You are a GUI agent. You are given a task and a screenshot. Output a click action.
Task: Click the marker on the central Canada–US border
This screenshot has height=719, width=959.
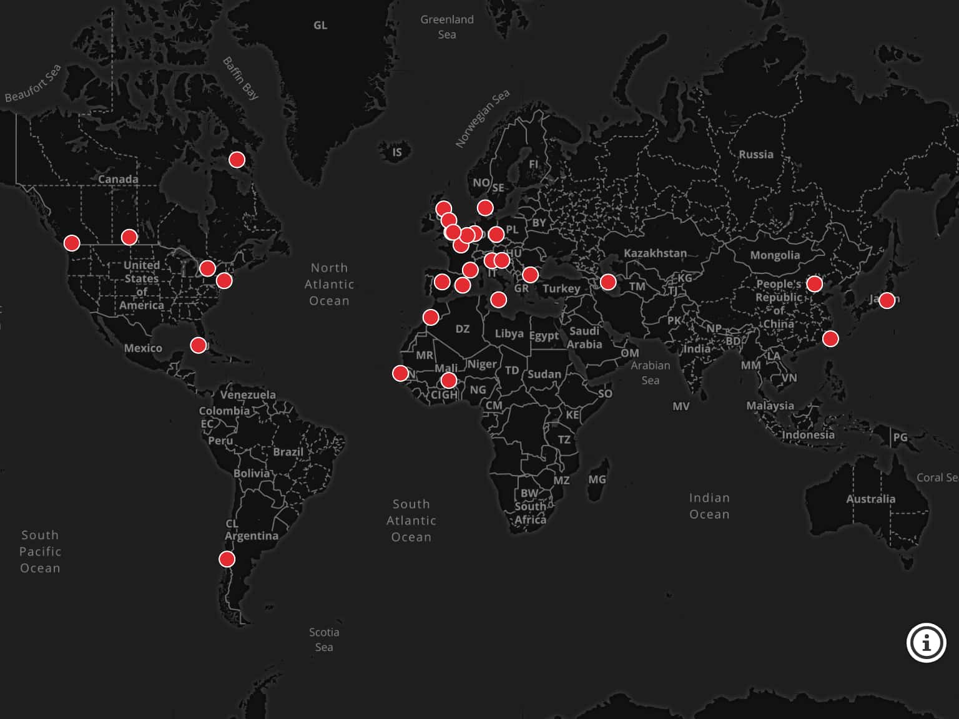(129, 237)
